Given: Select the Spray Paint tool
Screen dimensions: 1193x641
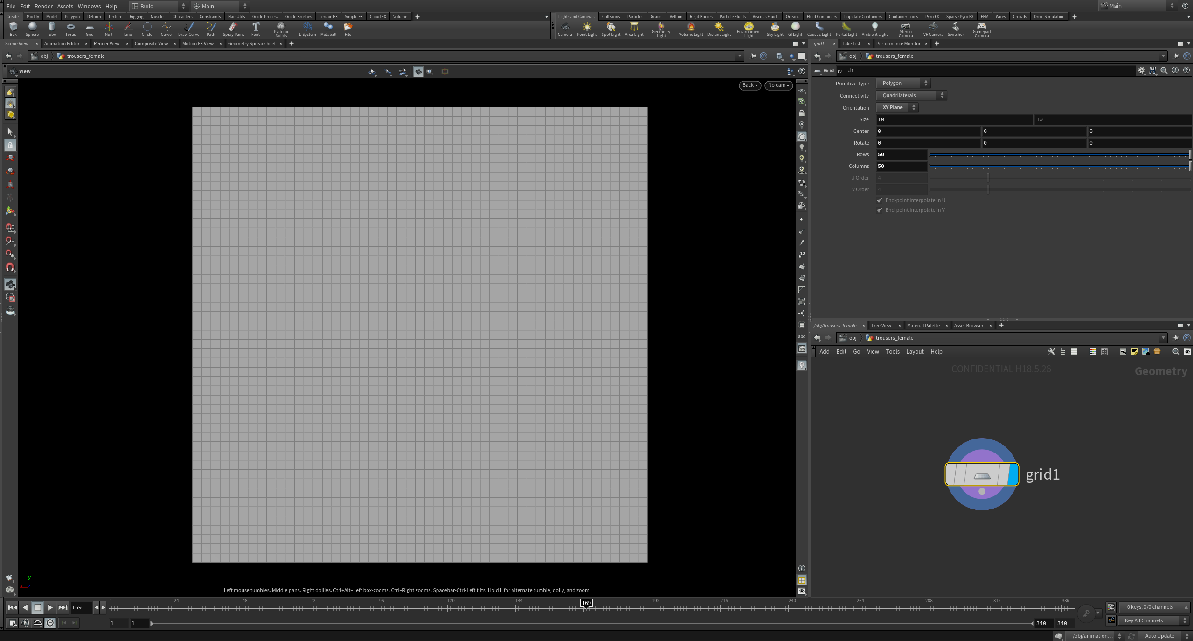Looking at the screenshot, I should click(234, 29).
